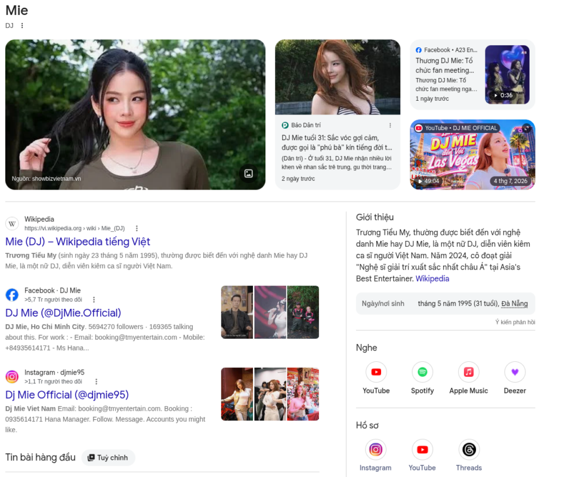The height and width of the screenshot is (477, 569).
Task: Open the three-dot menu on Báo Dân trí card
Action: [390, 125]
